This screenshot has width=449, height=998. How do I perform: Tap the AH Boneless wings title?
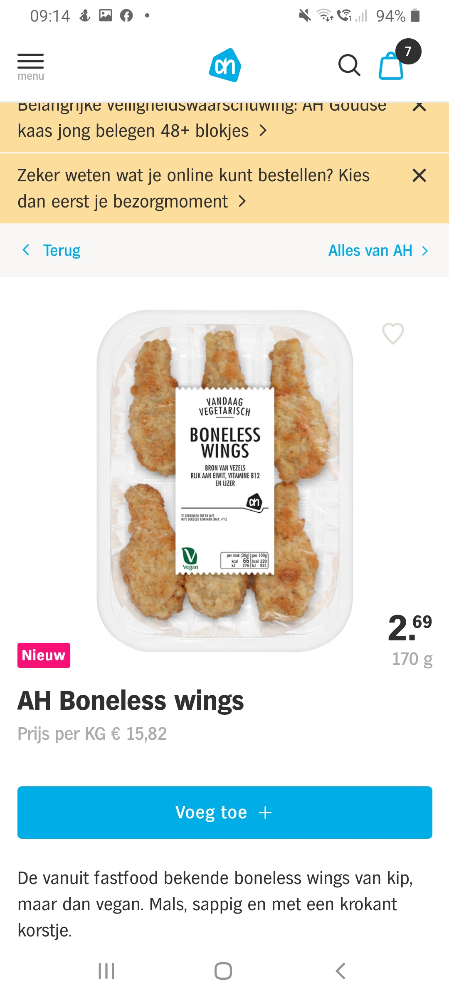pyautogui.click(x=131, y=701)
